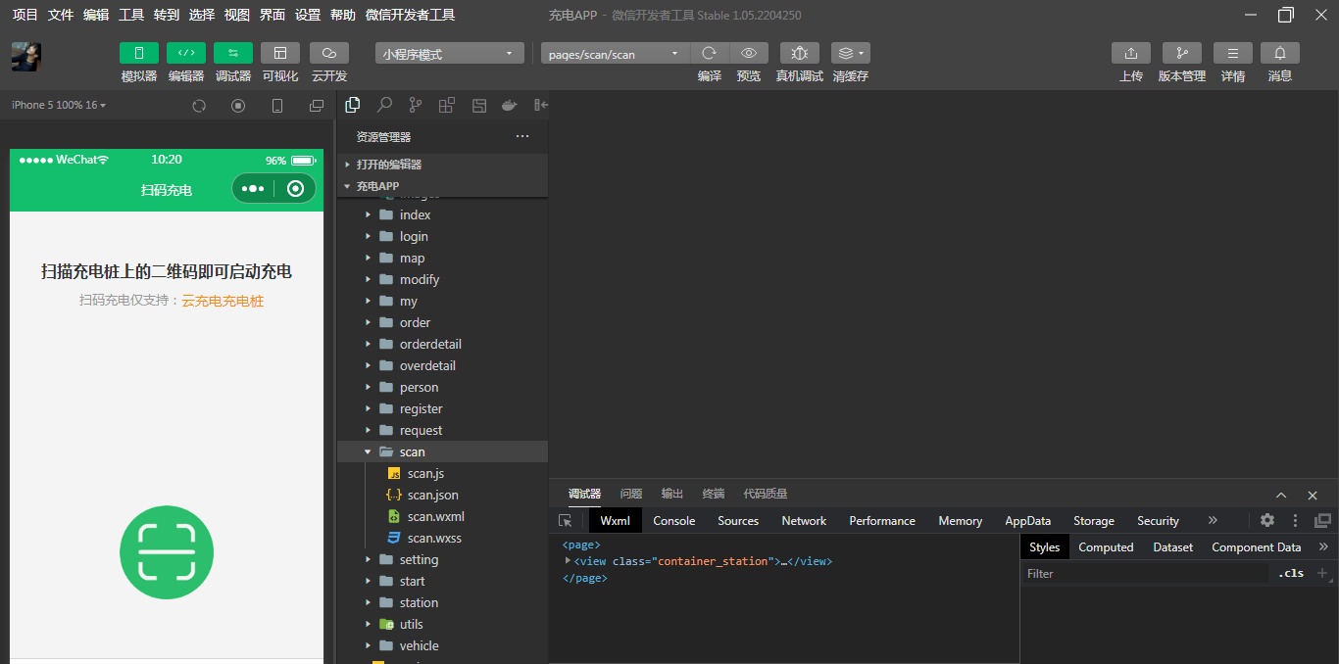The height and width of the screenshot is (664, 1339).
Task: Open the 视图 menu
Action: pyautogui.click(x=237, y=15)
